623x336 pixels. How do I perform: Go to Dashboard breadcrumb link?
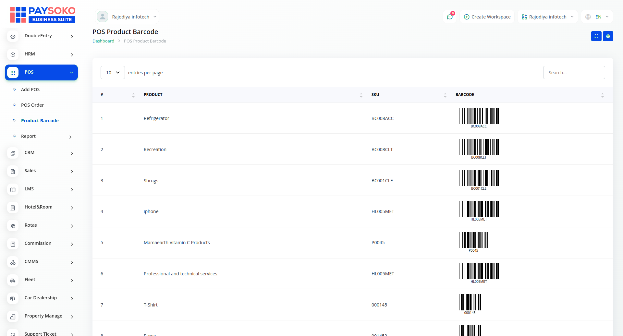(103, 41)
